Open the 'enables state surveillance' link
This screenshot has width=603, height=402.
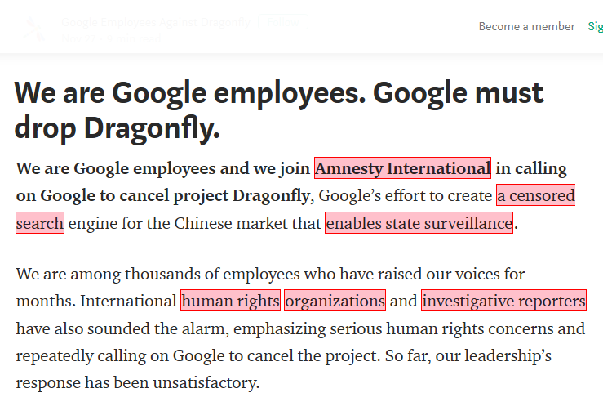(x=419, y=223)
